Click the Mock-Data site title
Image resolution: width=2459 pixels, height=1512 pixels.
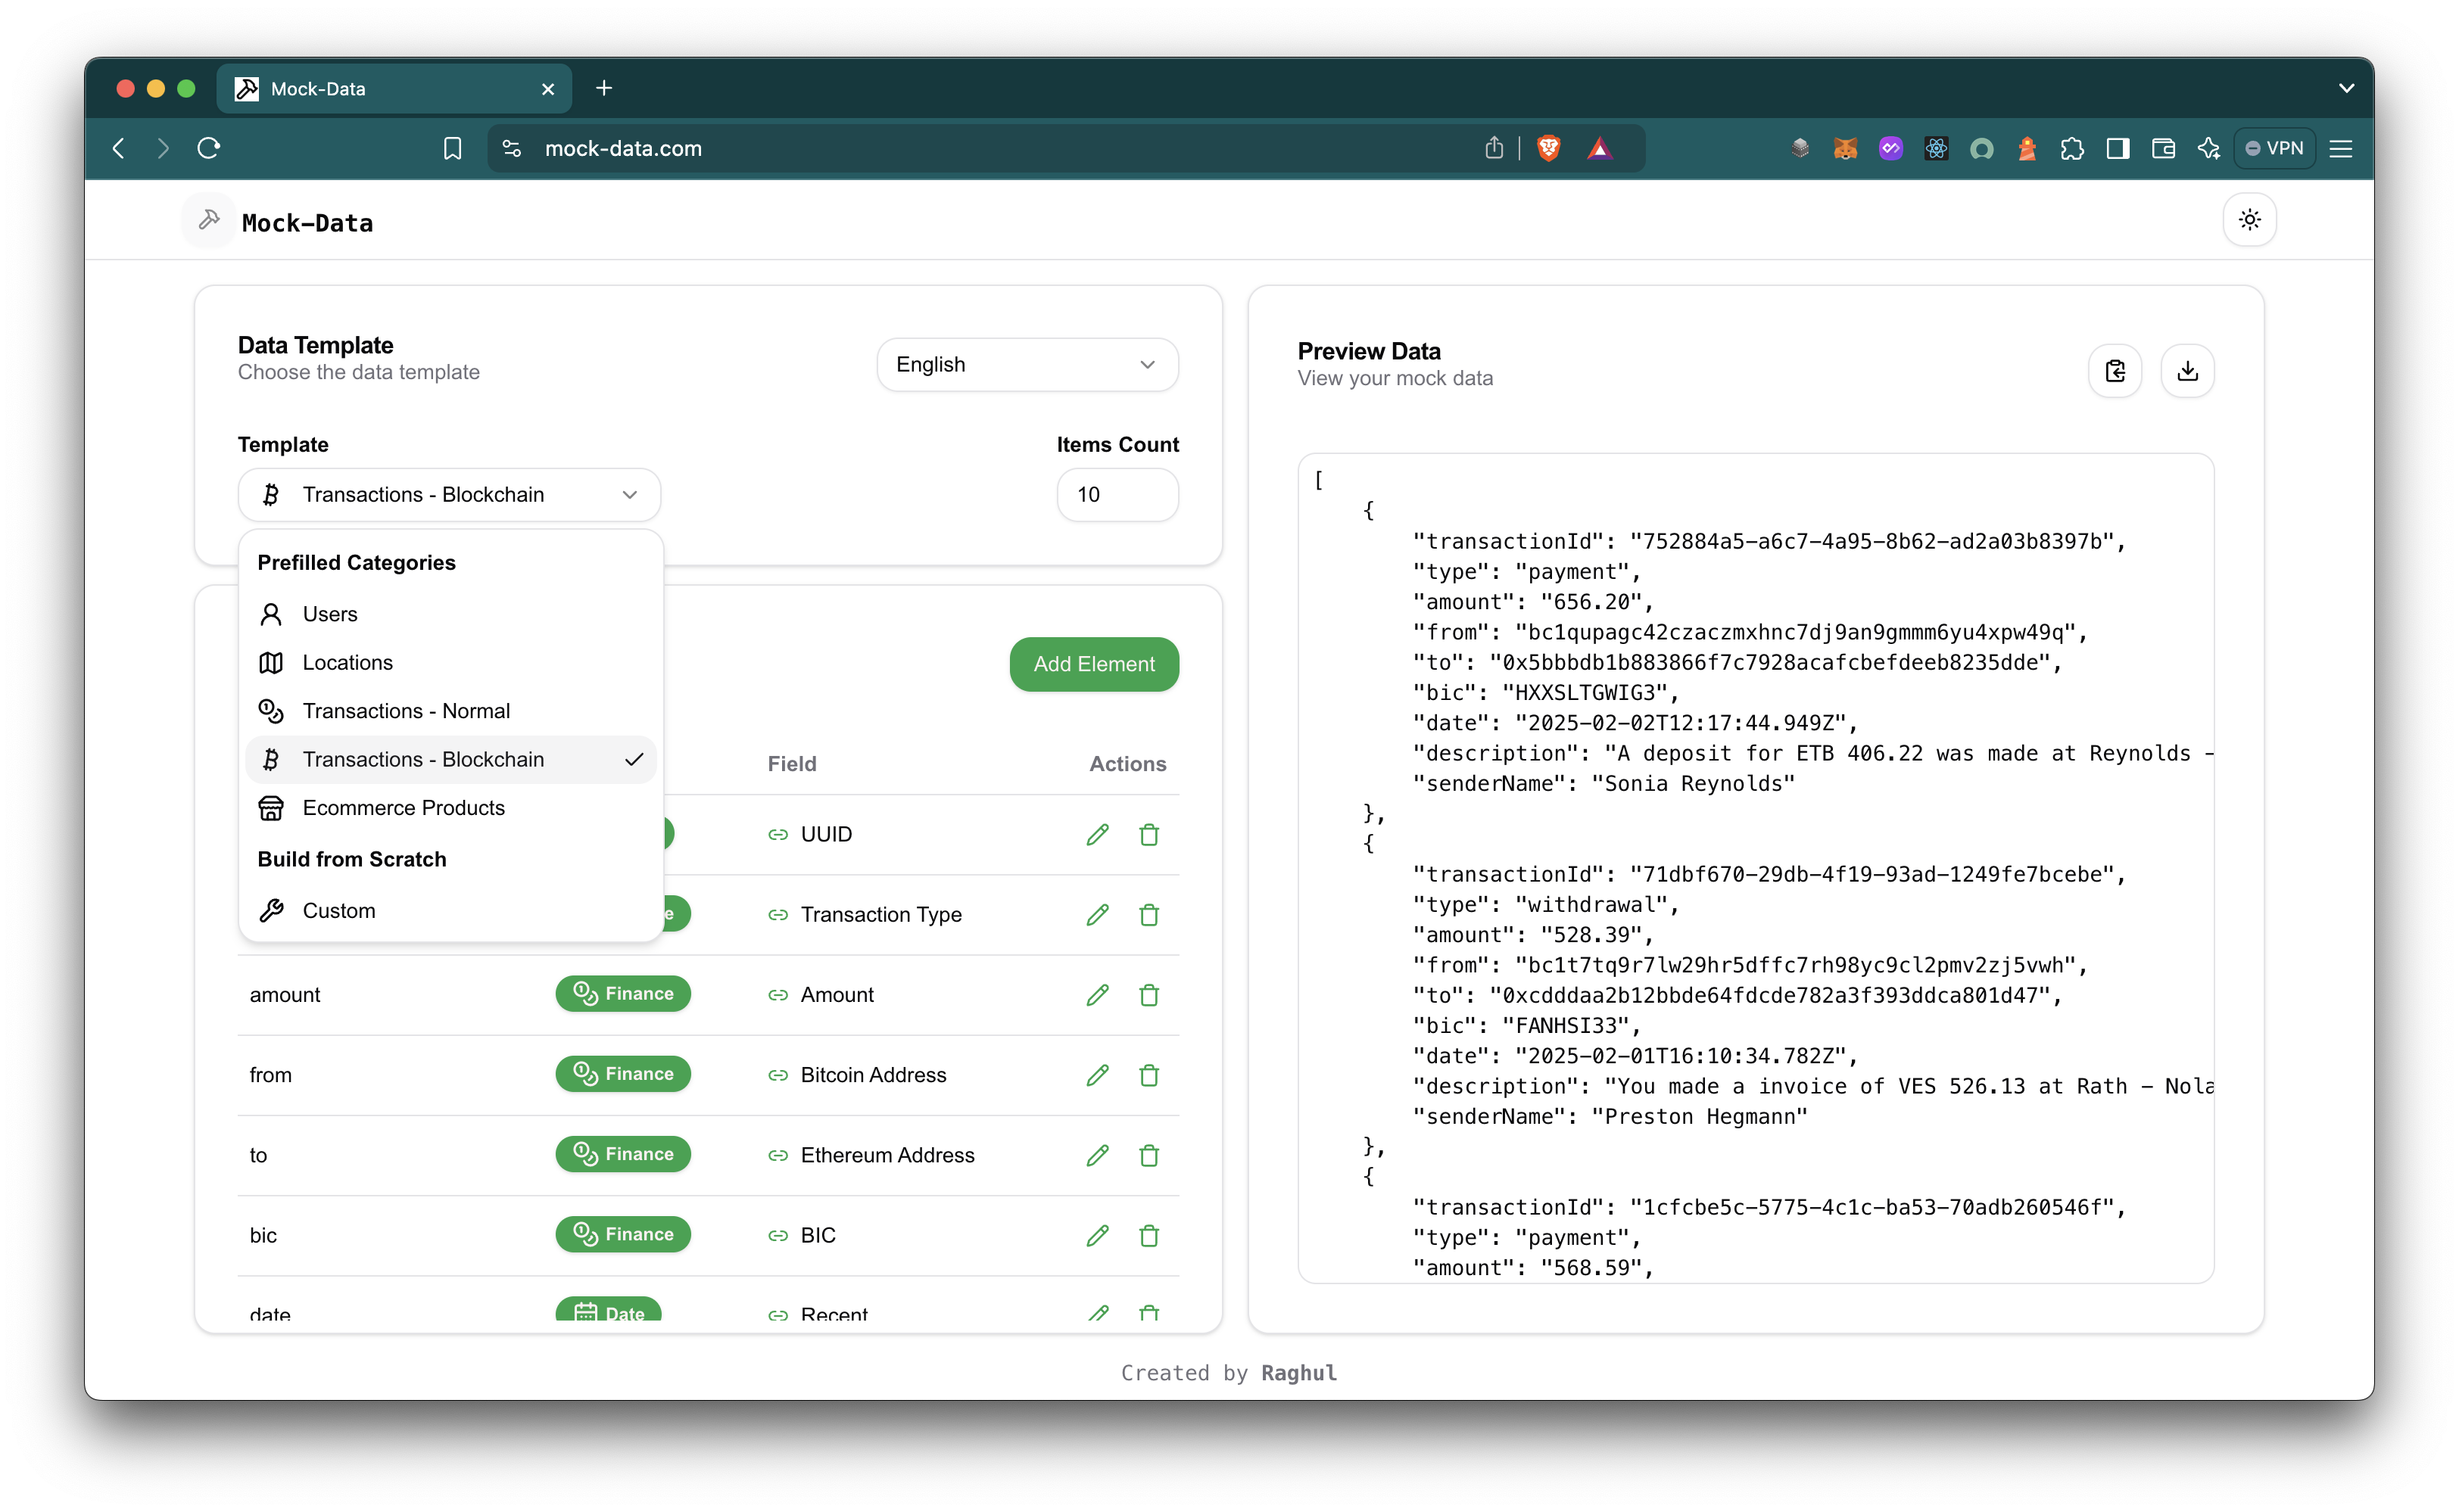tap(307, 223)
